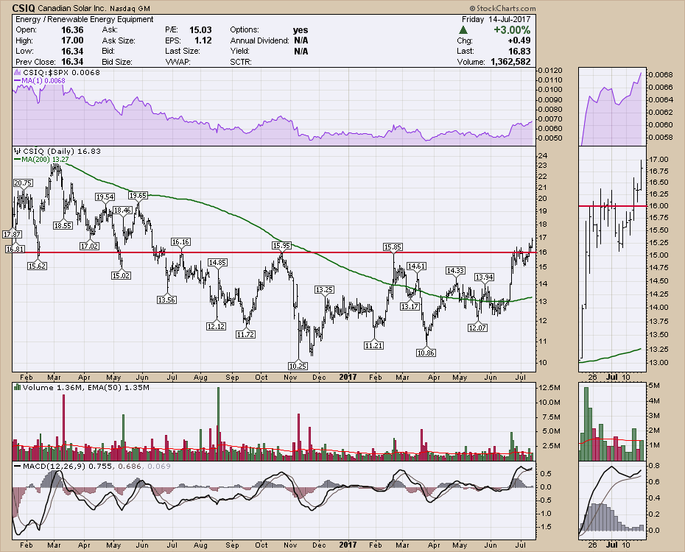The width and height of the screenshot is (685, 552).
Task: Click the MACD(12,26,9) legend text
Action: click(x=96, y=467)
